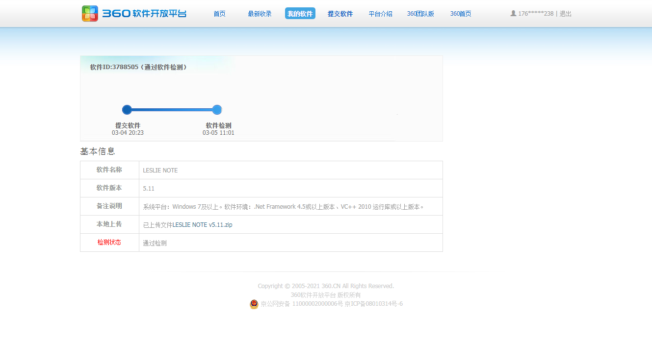Screen dimensions: 652x342
Task: Open the 首页 nav item
Action: pyautogui.click(x=219, y=14)
